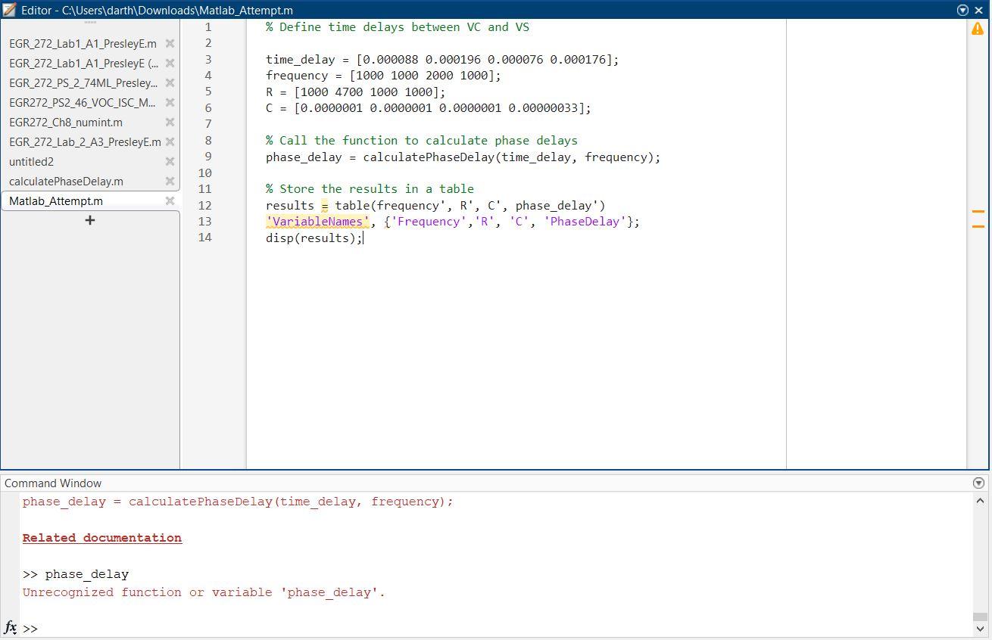Open the Related documentation link
Viewport: 992px width, 640px height.
101,537
